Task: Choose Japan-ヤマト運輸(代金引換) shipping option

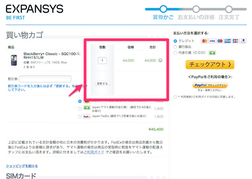Action: 80,109
